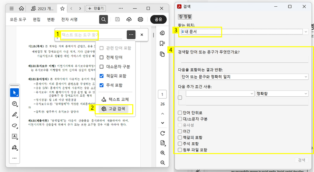Star the current document tab

[62, 8]
